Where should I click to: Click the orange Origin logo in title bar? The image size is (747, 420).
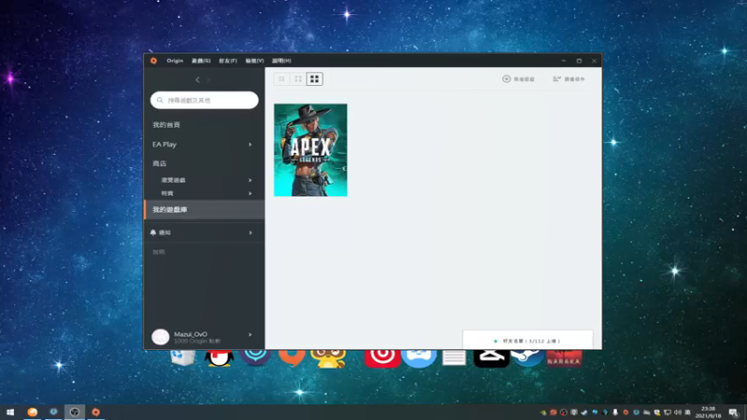(x=153, y=61)
